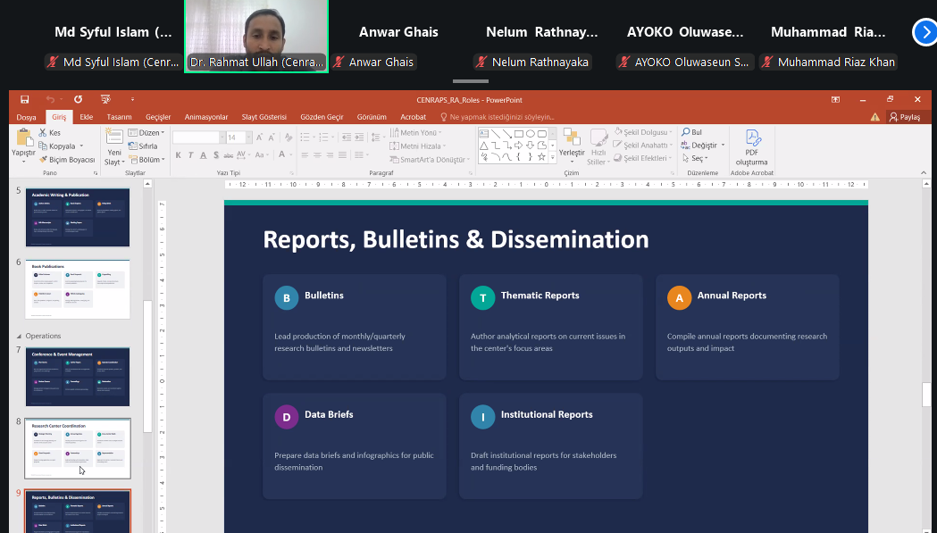Click the increase font size icon
This screenshot has height=533, width=937.
tap(259, 137)
